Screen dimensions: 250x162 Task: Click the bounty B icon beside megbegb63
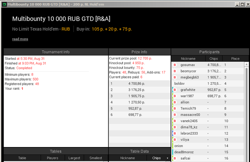click(x=175, y=77)
